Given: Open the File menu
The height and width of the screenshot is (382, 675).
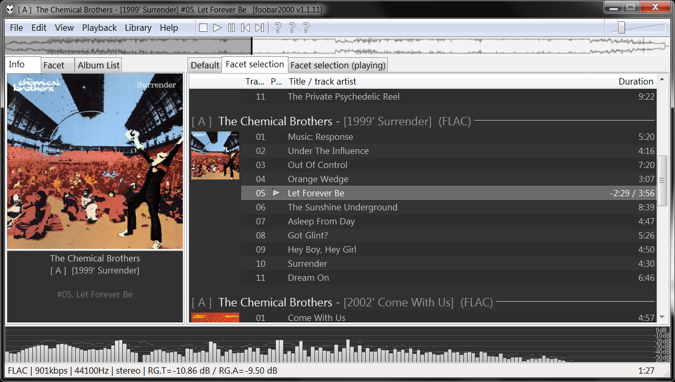Looking at the screenshot, I should pos(16,28).
